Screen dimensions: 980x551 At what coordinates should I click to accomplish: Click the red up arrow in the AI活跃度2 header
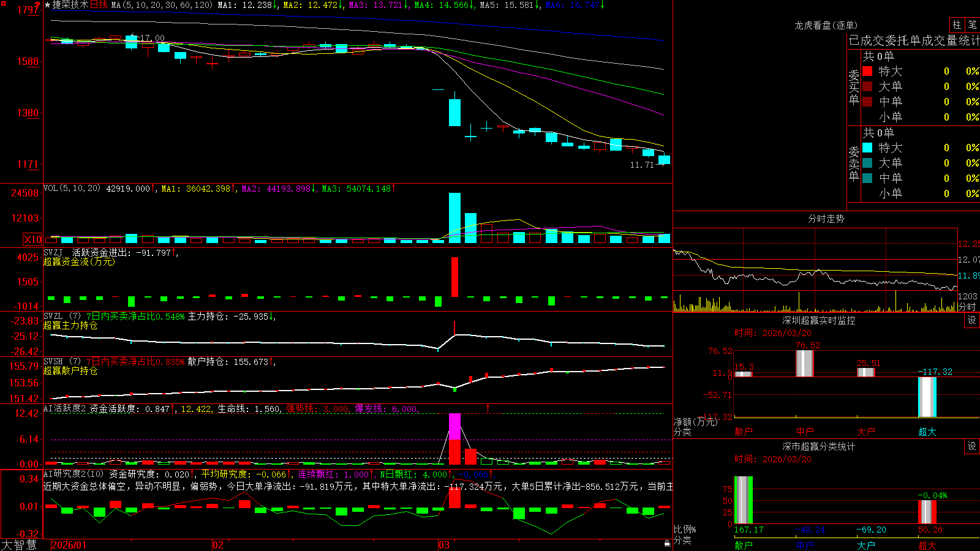(488, 408)
